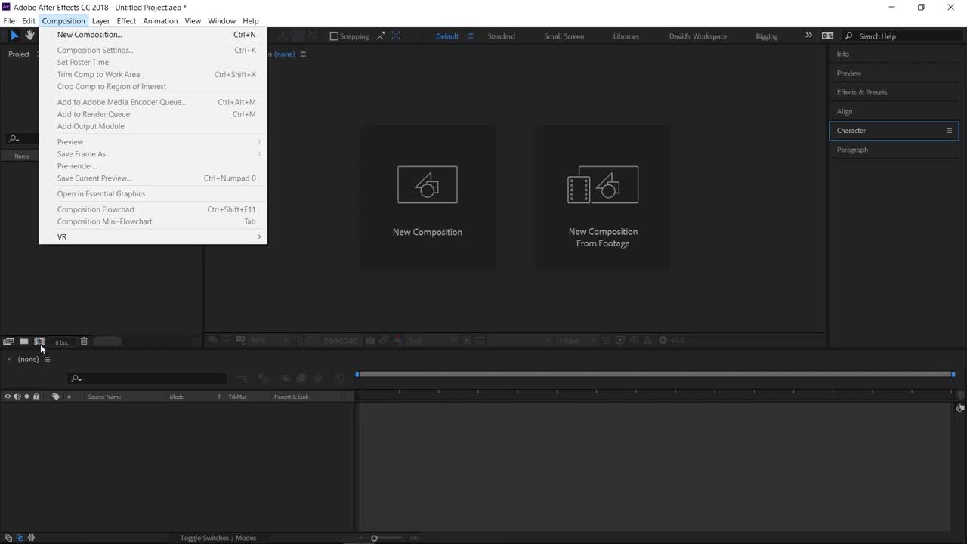Show more workspaces with the overflow chevron
Viewport: 967px width, 544px height.
[808, 36]
